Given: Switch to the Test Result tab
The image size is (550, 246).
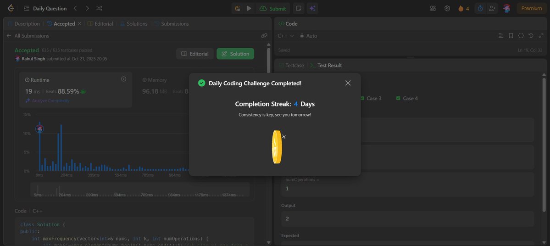Looking at the screenshot, I should coord(326,65).
